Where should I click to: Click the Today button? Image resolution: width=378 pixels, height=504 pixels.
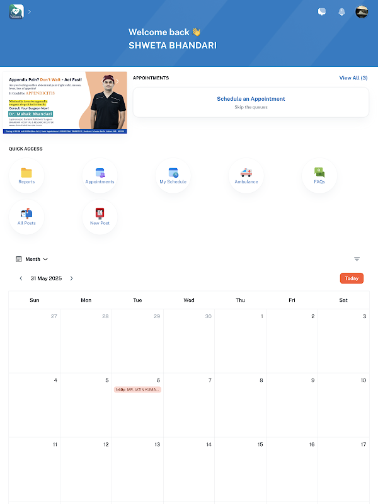[x=352, y=278]
